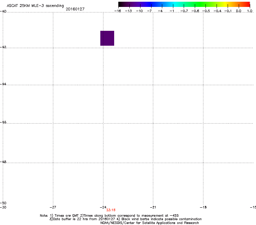
Task: Click the -44 latitude axis label
Action: [x=3, y=84]
